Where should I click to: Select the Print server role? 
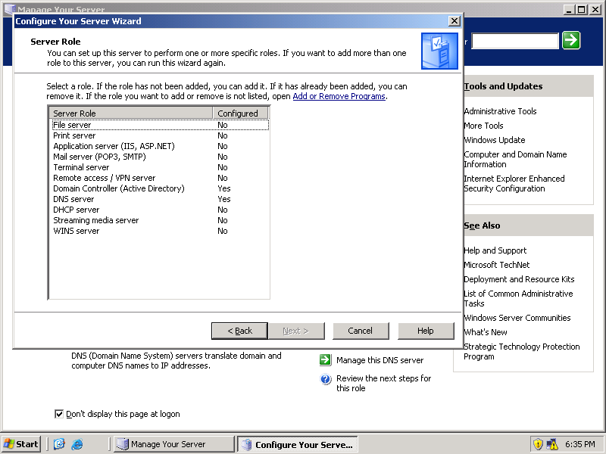point(160,135)
